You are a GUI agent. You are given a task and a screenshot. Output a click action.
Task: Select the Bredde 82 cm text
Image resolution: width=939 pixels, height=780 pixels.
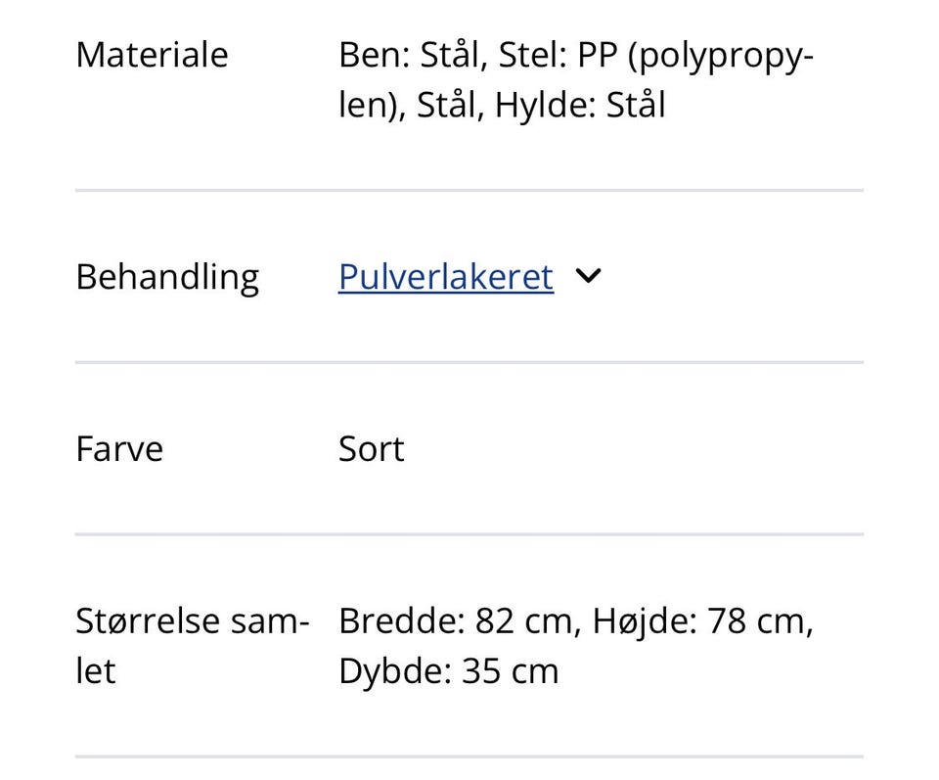tap(456, 619)
